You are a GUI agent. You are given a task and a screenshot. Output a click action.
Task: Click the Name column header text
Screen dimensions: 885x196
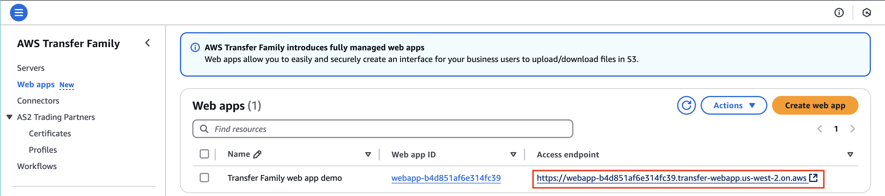(x=238, y=154)
